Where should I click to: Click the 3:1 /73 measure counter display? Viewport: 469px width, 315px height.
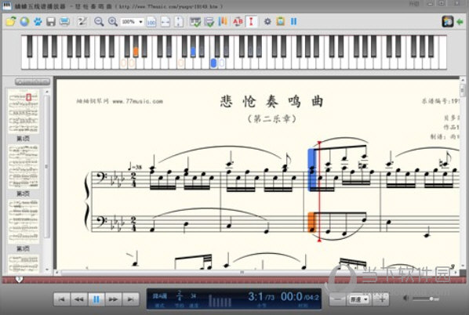[261, 297]
